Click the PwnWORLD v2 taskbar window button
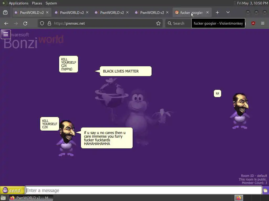This screenshot has width=269, height=201. tap(31, 198)
